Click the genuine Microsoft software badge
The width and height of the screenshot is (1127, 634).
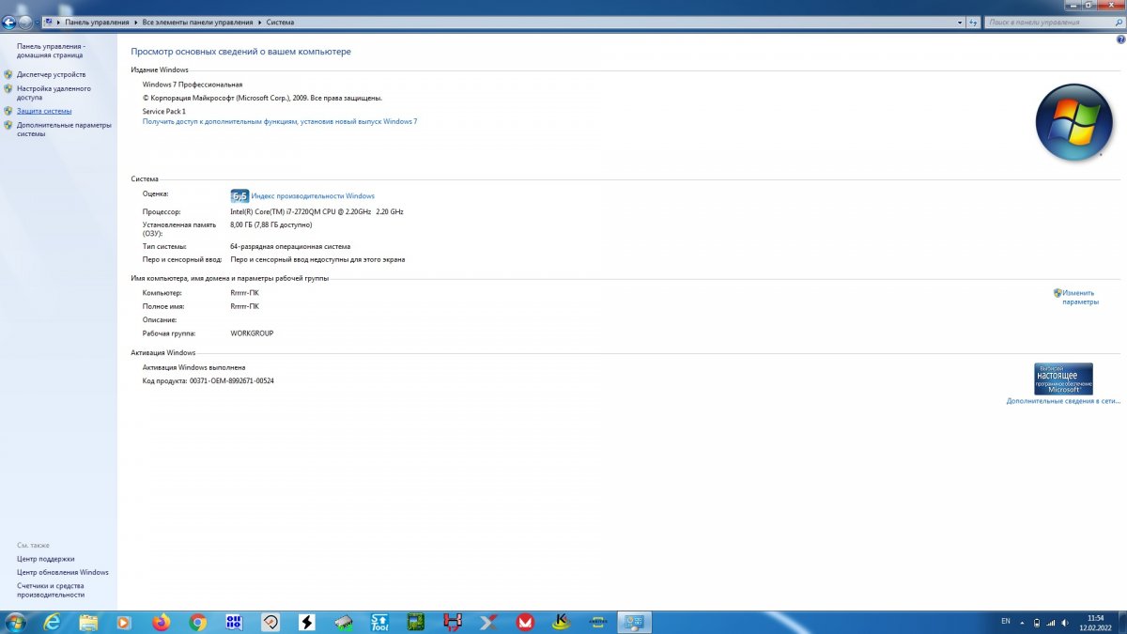1063,379
